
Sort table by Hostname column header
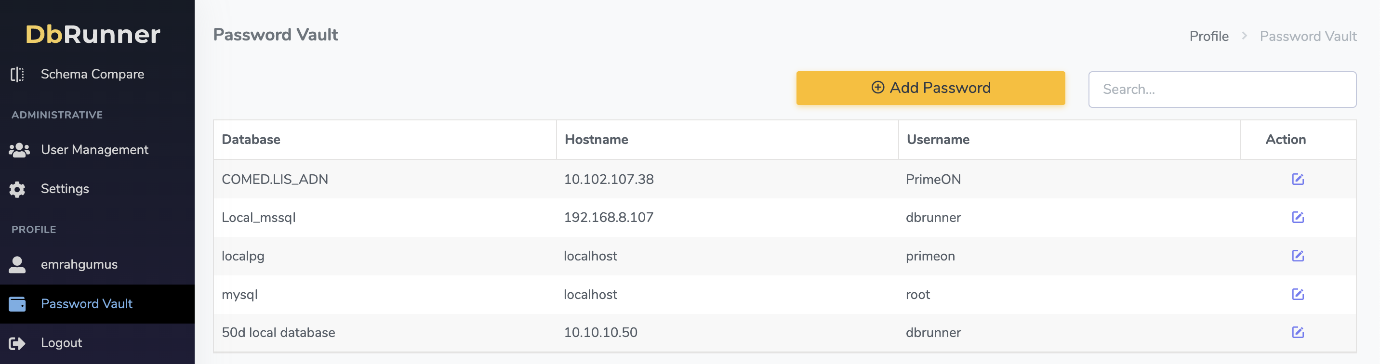(596, 140)
